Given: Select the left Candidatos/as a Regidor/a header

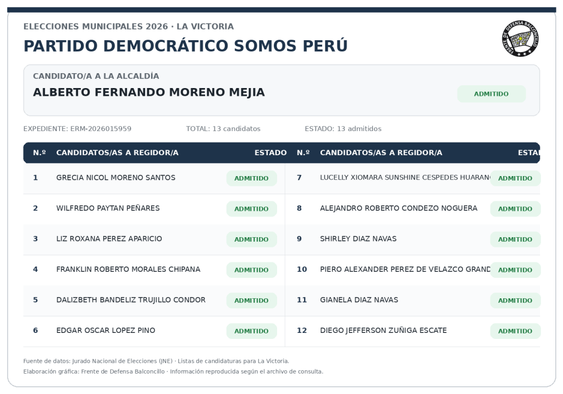Looking at the screenshot, I should tap(117, 153).
